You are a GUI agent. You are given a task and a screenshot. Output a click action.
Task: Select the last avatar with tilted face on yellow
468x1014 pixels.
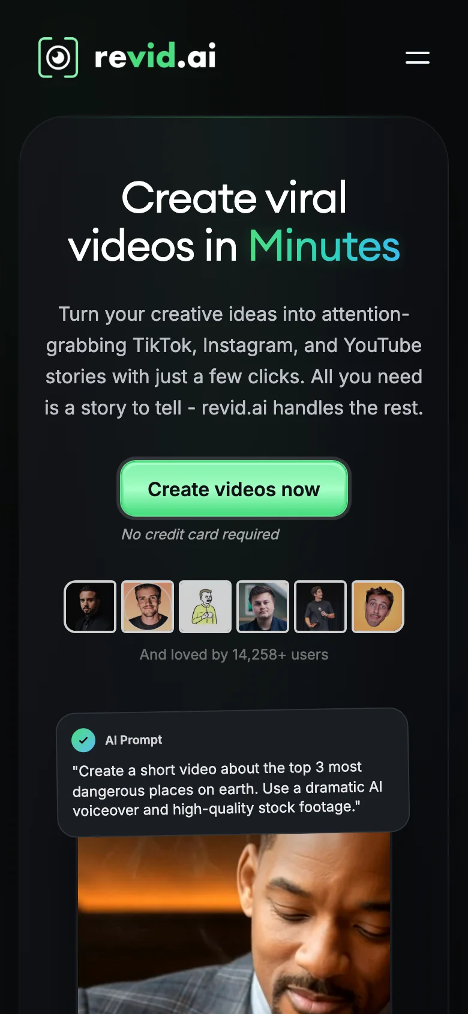(x=378, y=607)
